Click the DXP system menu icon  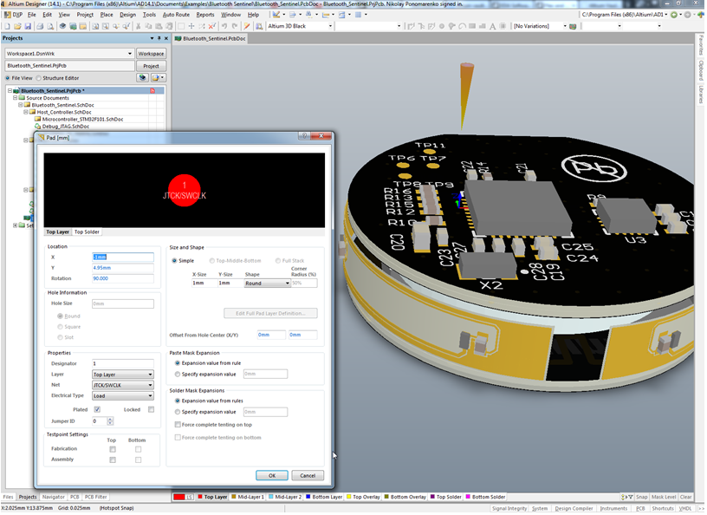click(x=7, y=15)
